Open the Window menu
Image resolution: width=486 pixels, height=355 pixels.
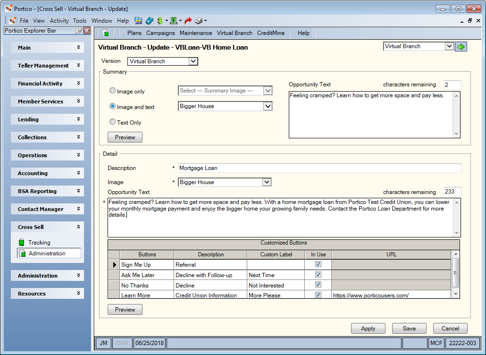[x=101, y=21]
